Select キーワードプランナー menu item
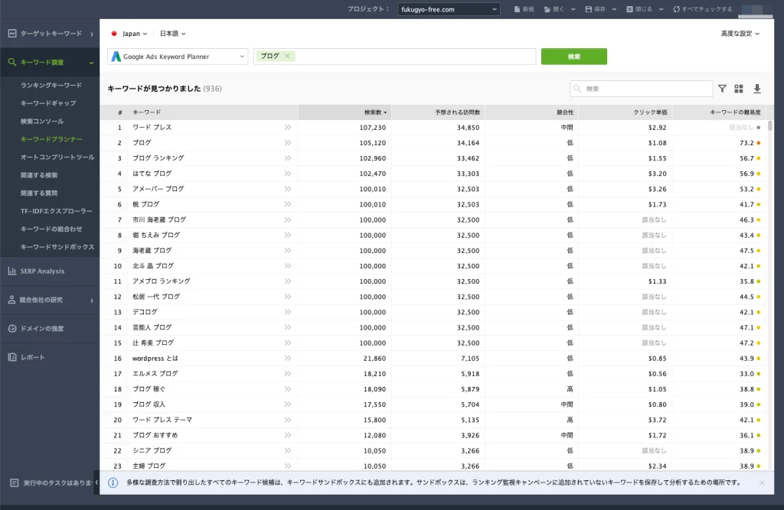Image resolution: width=784 pixels, height=510 pixels. (51, 139)
